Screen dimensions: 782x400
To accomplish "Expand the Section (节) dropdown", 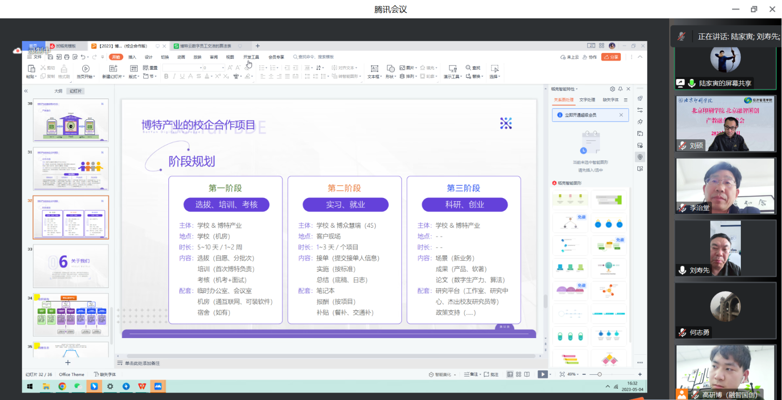I will (150, 76).
